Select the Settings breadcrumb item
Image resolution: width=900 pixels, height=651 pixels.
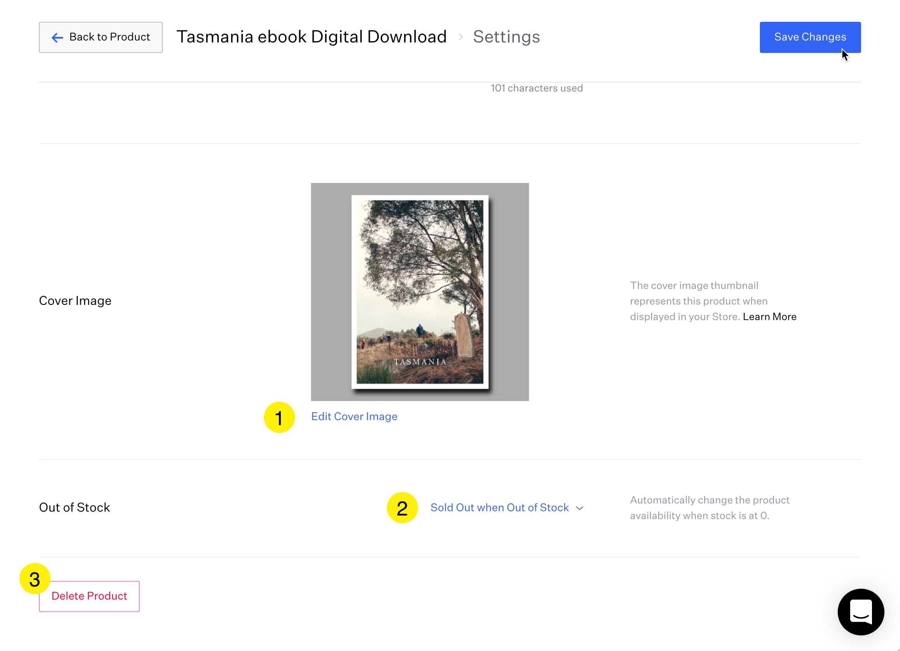point(506,37)
